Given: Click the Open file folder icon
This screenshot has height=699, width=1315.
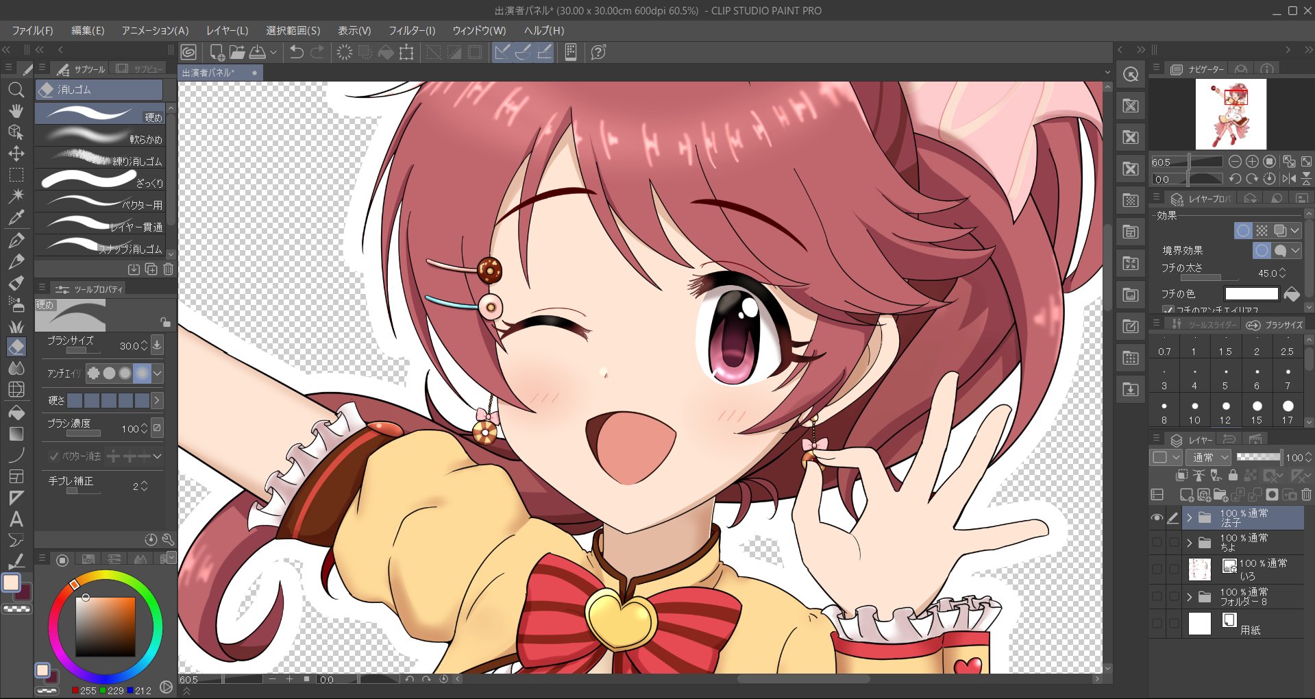Looking at the screenshot, I should click(237, 52).
